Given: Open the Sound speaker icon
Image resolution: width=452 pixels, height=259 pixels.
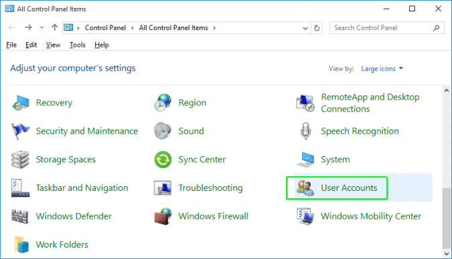Looking at the screenshot, I should [163, 131].
